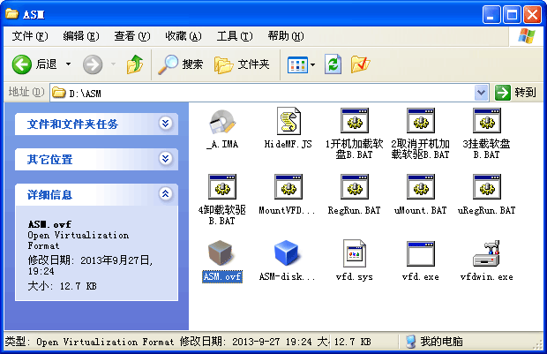Close the ASM window

[532, 15]
